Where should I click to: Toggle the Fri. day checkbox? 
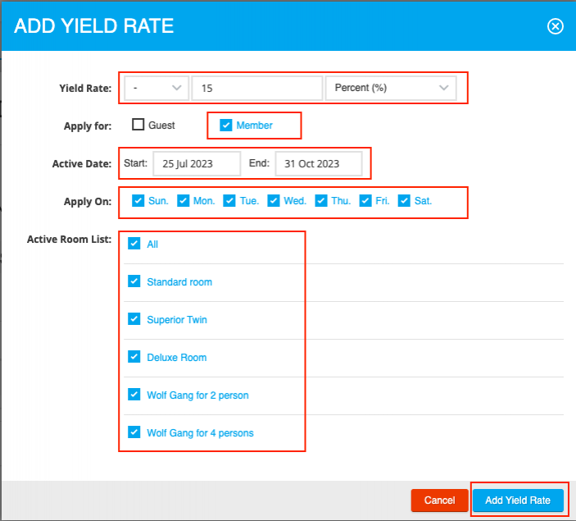(366, 201)
